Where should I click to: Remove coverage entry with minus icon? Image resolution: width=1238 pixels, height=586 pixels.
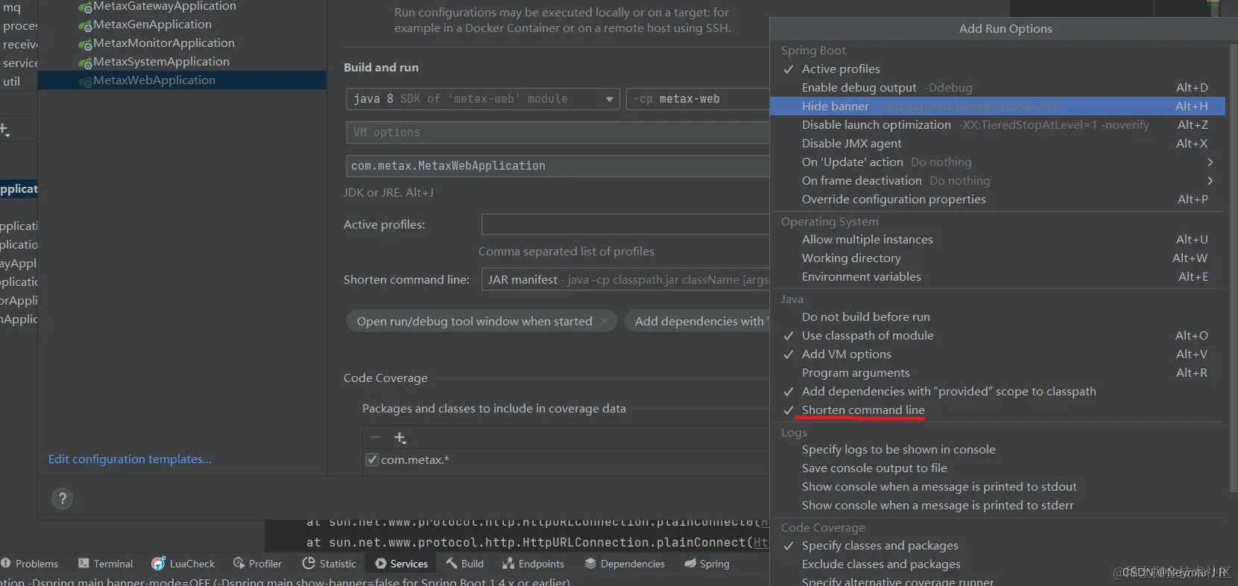[x=376, y=438]
